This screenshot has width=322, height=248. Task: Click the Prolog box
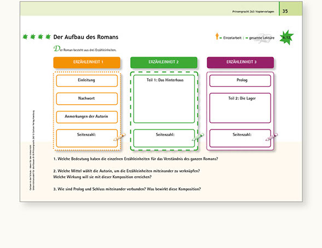point(240,81)
